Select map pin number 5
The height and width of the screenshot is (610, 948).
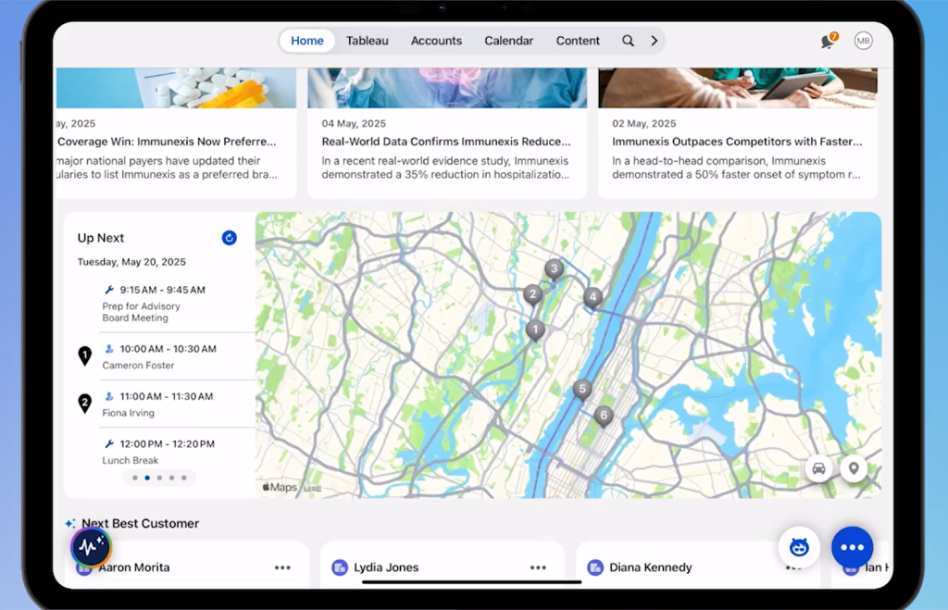pos(582,390)
